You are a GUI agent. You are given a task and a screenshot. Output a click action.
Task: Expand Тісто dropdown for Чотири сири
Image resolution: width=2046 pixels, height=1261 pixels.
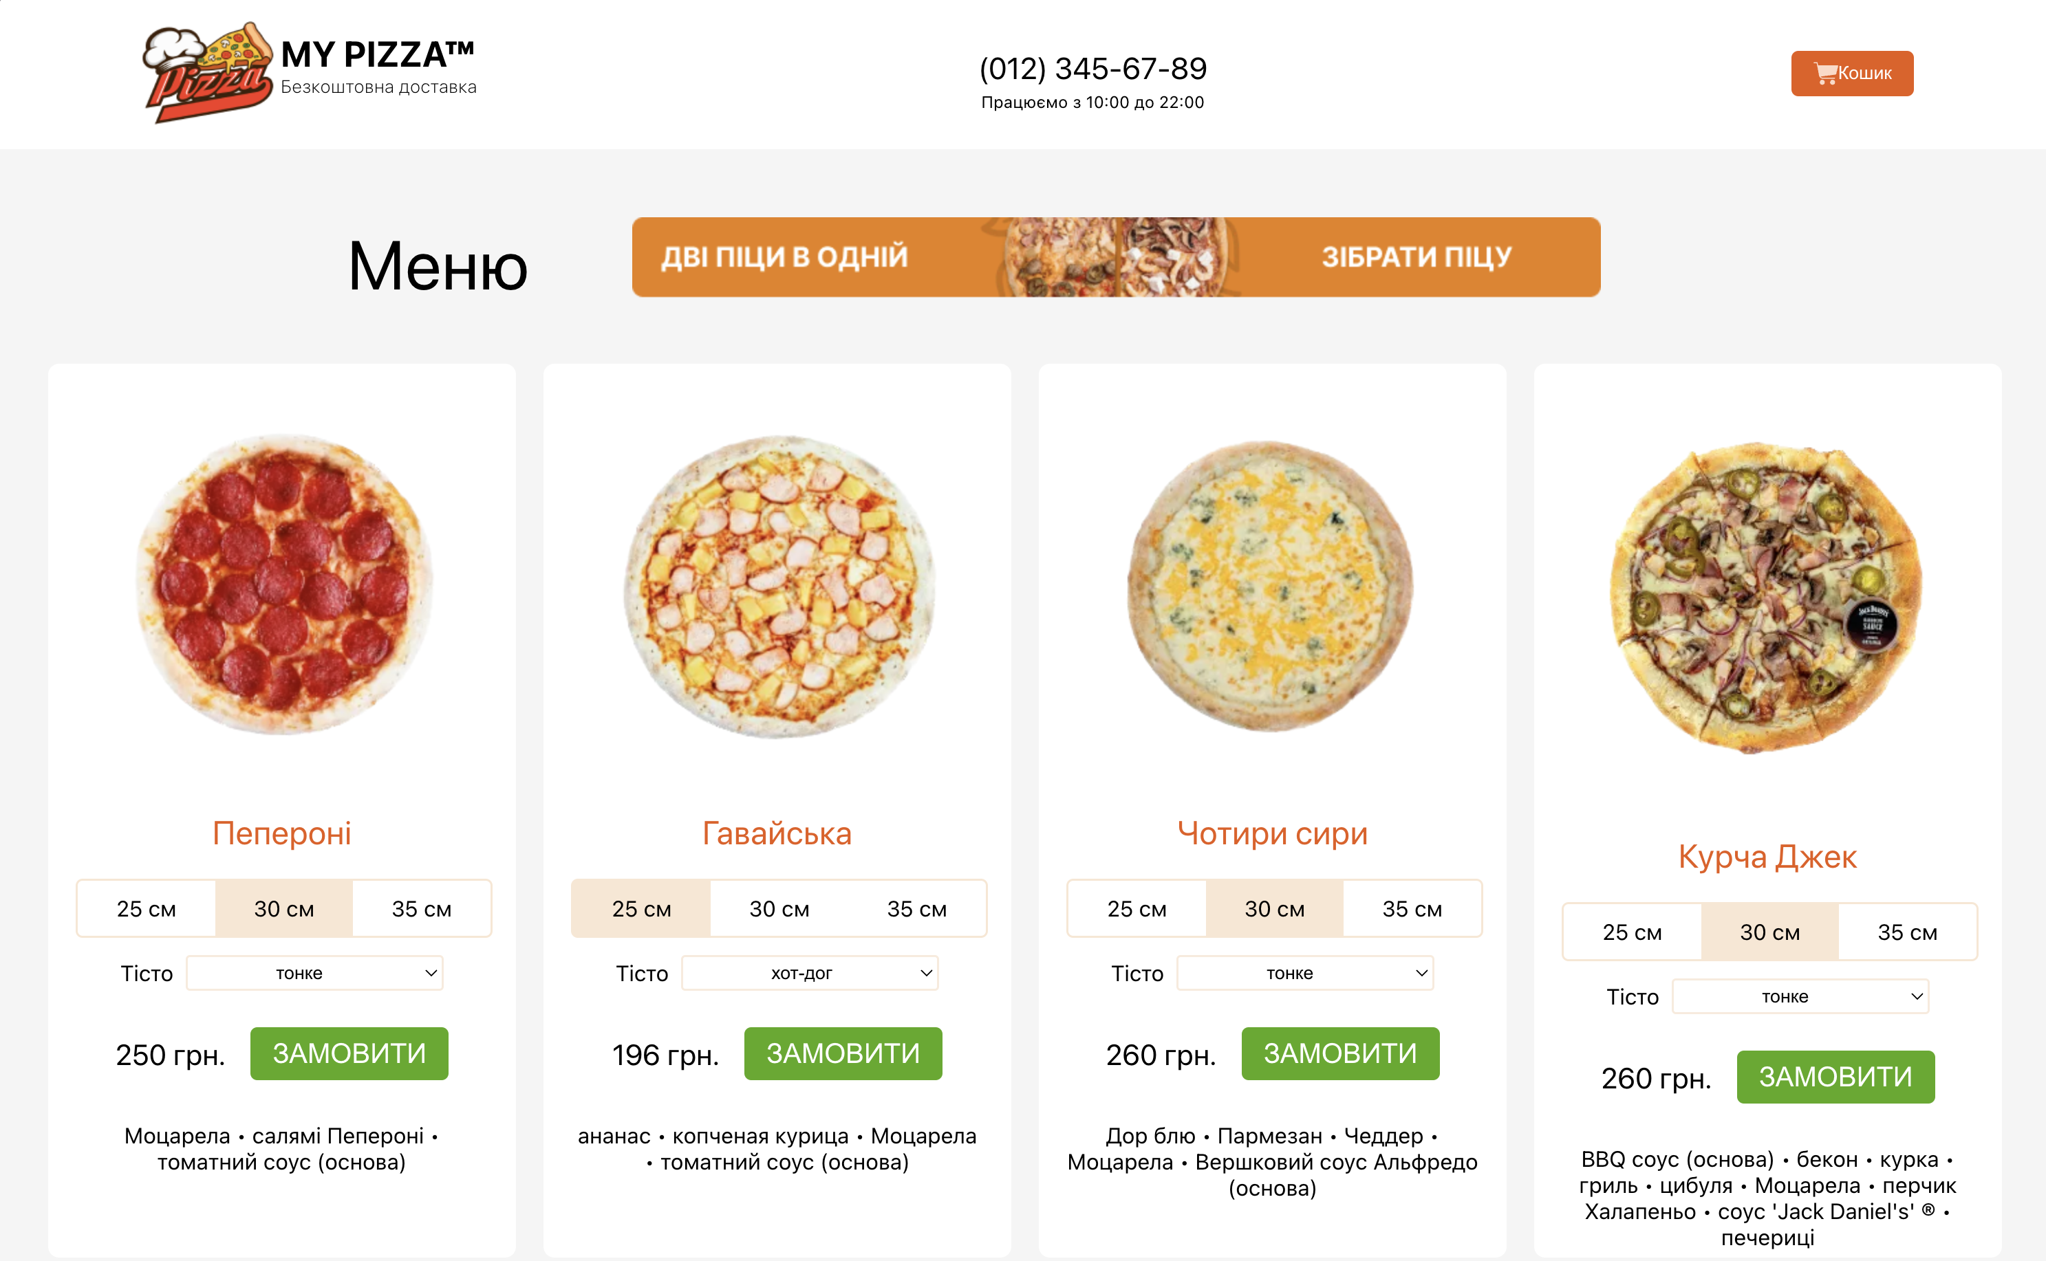(1304, 974)
